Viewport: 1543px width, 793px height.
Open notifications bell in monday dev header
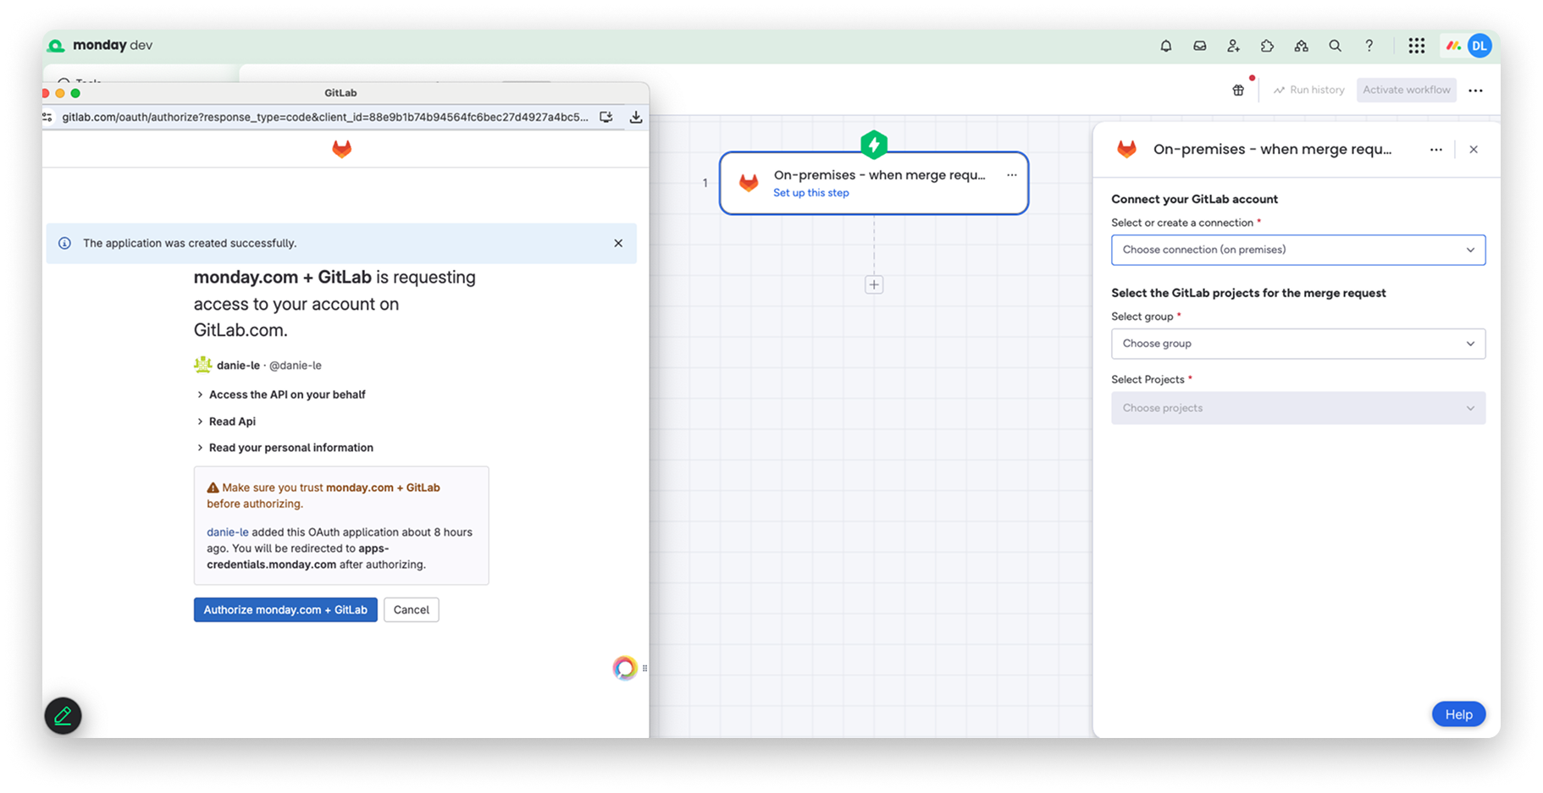click(1165, 46)
